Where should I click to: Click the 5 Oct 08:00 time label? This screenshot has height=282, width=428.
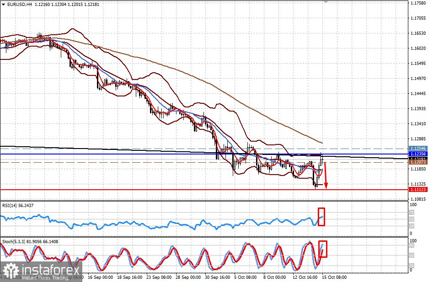pyautogui.click(x=246, y=277)
